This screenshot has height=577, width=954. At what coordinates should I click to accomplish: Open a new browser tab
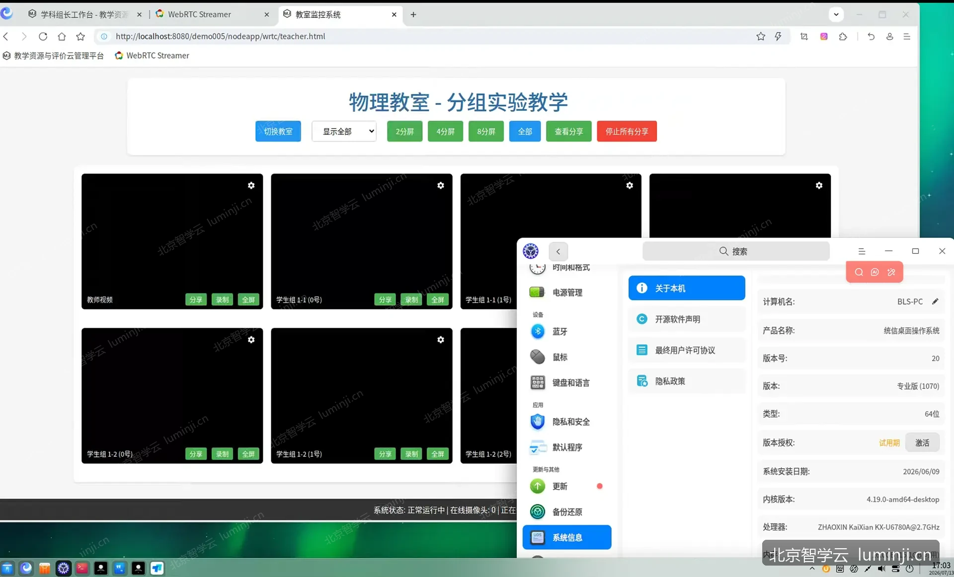tap(413, 14)
